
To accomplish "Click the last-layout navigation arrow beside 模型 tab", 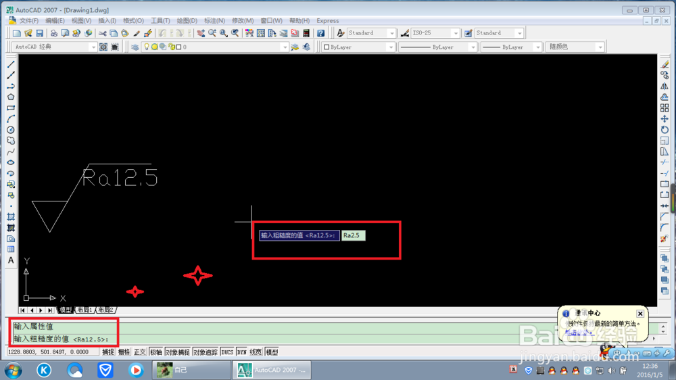I will [x=51, y=310].
